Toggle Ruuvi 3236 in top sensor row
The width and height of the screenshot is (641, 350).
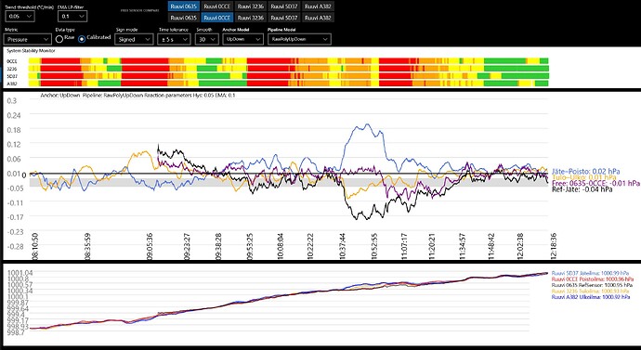click(x=251, y=6)
